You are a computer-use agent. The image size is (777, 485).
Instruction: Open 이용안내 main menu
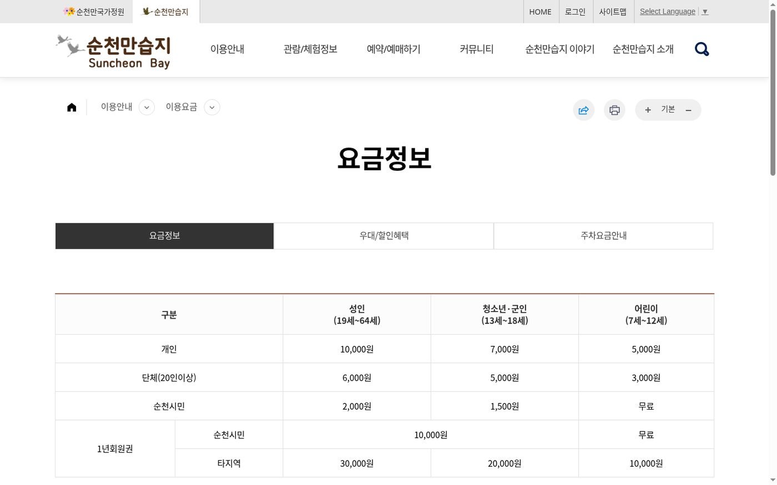[x=227, y=49]
